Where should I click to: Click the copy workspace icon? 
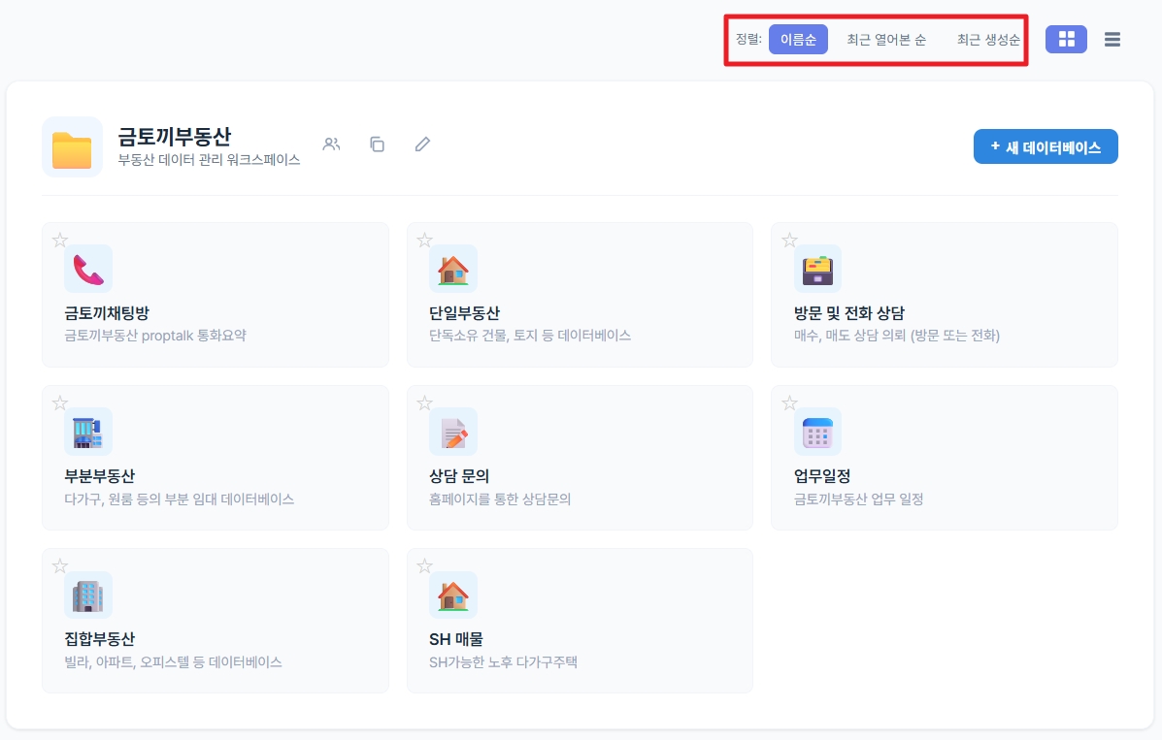[x=378, y=144]
